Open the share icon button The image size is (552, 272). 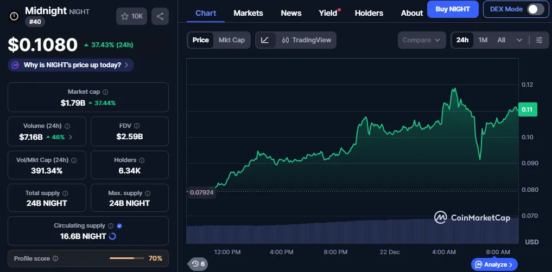(160, 16)
